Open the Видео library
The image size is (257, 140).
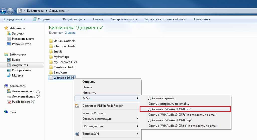coord(16,60)
